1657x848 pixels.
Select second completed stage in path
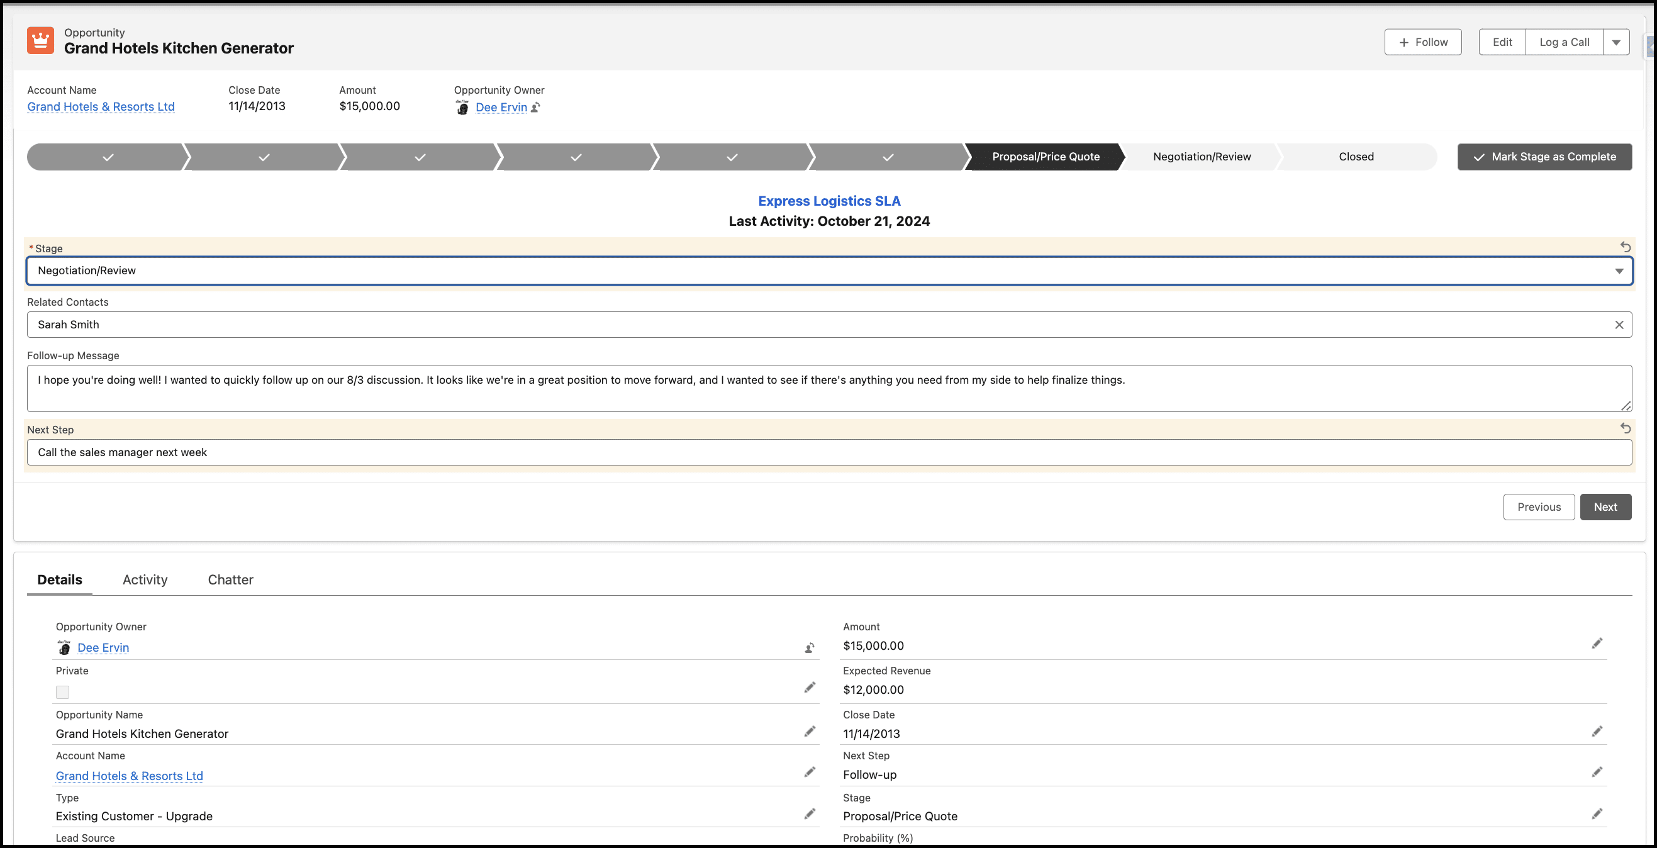[x=264, y=157]
